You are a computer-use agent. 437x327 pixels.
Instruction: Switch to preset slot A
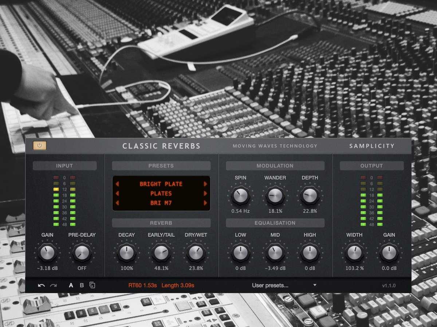[x=71, y=285]
